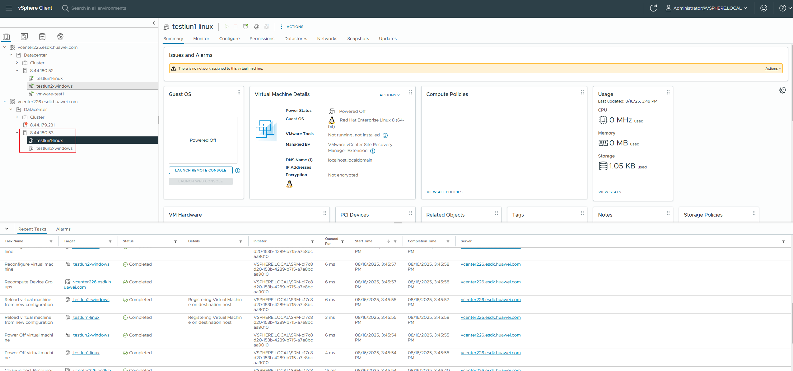
Task: Expand the Cluster node under vcenter225
Action: click(x=17, y=63)
